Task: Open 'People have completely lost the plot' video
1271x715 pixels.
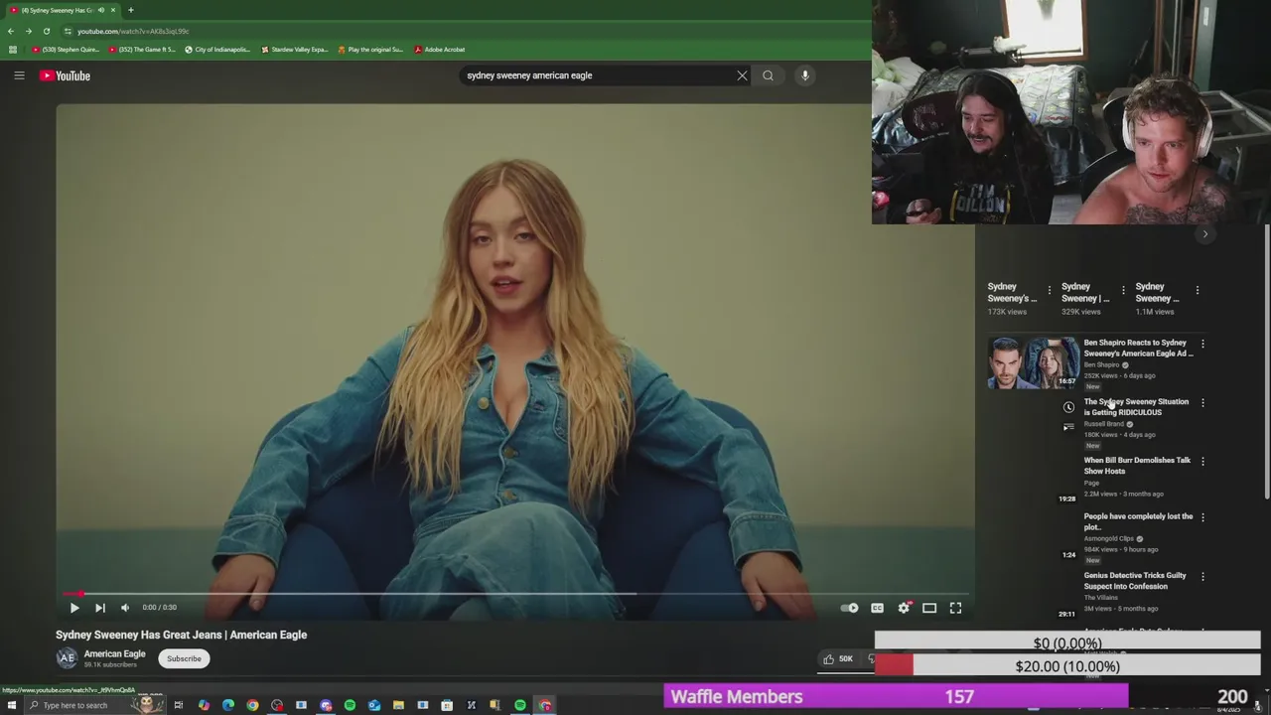Action: [1138, 521]
